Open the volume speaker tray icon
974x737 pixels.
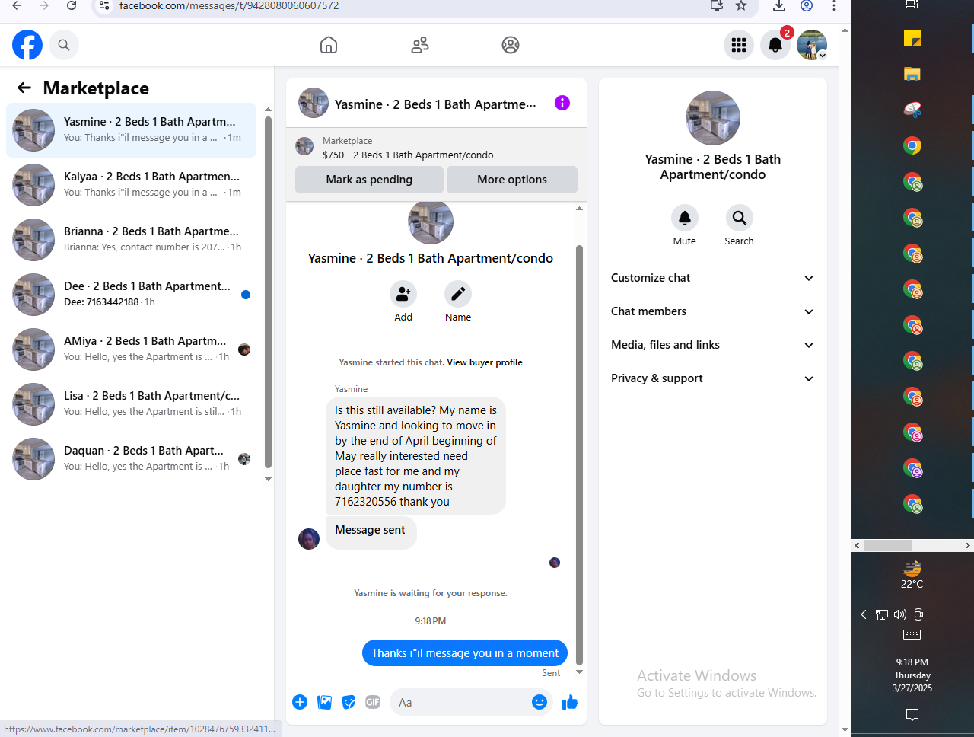coord(900,614)
